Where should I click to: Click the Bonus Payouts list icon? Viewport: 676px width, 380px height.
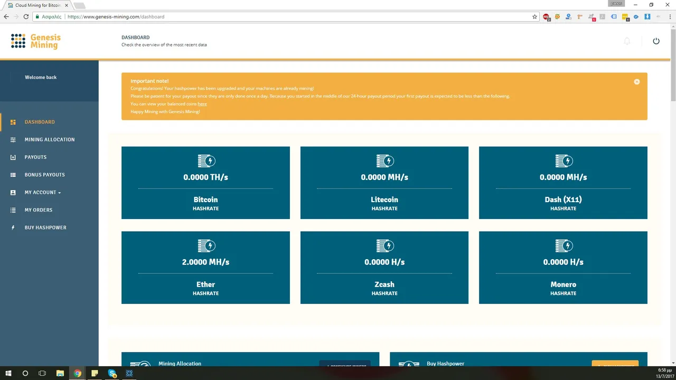pyautogui.click(x=13, y=175)
